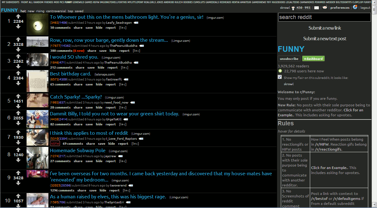
Task: Open inbox via the envelope icon
Action: click(316, 7)
